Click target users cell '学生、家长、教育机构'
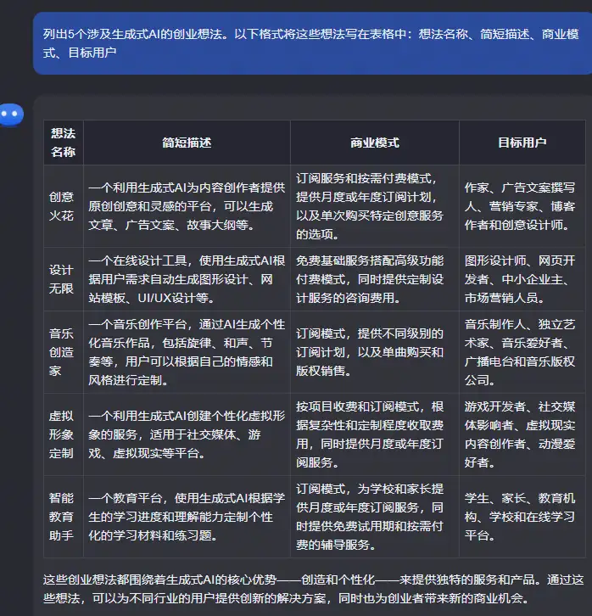The width and height of the screenshot is (592, 616). coord(522,517)
